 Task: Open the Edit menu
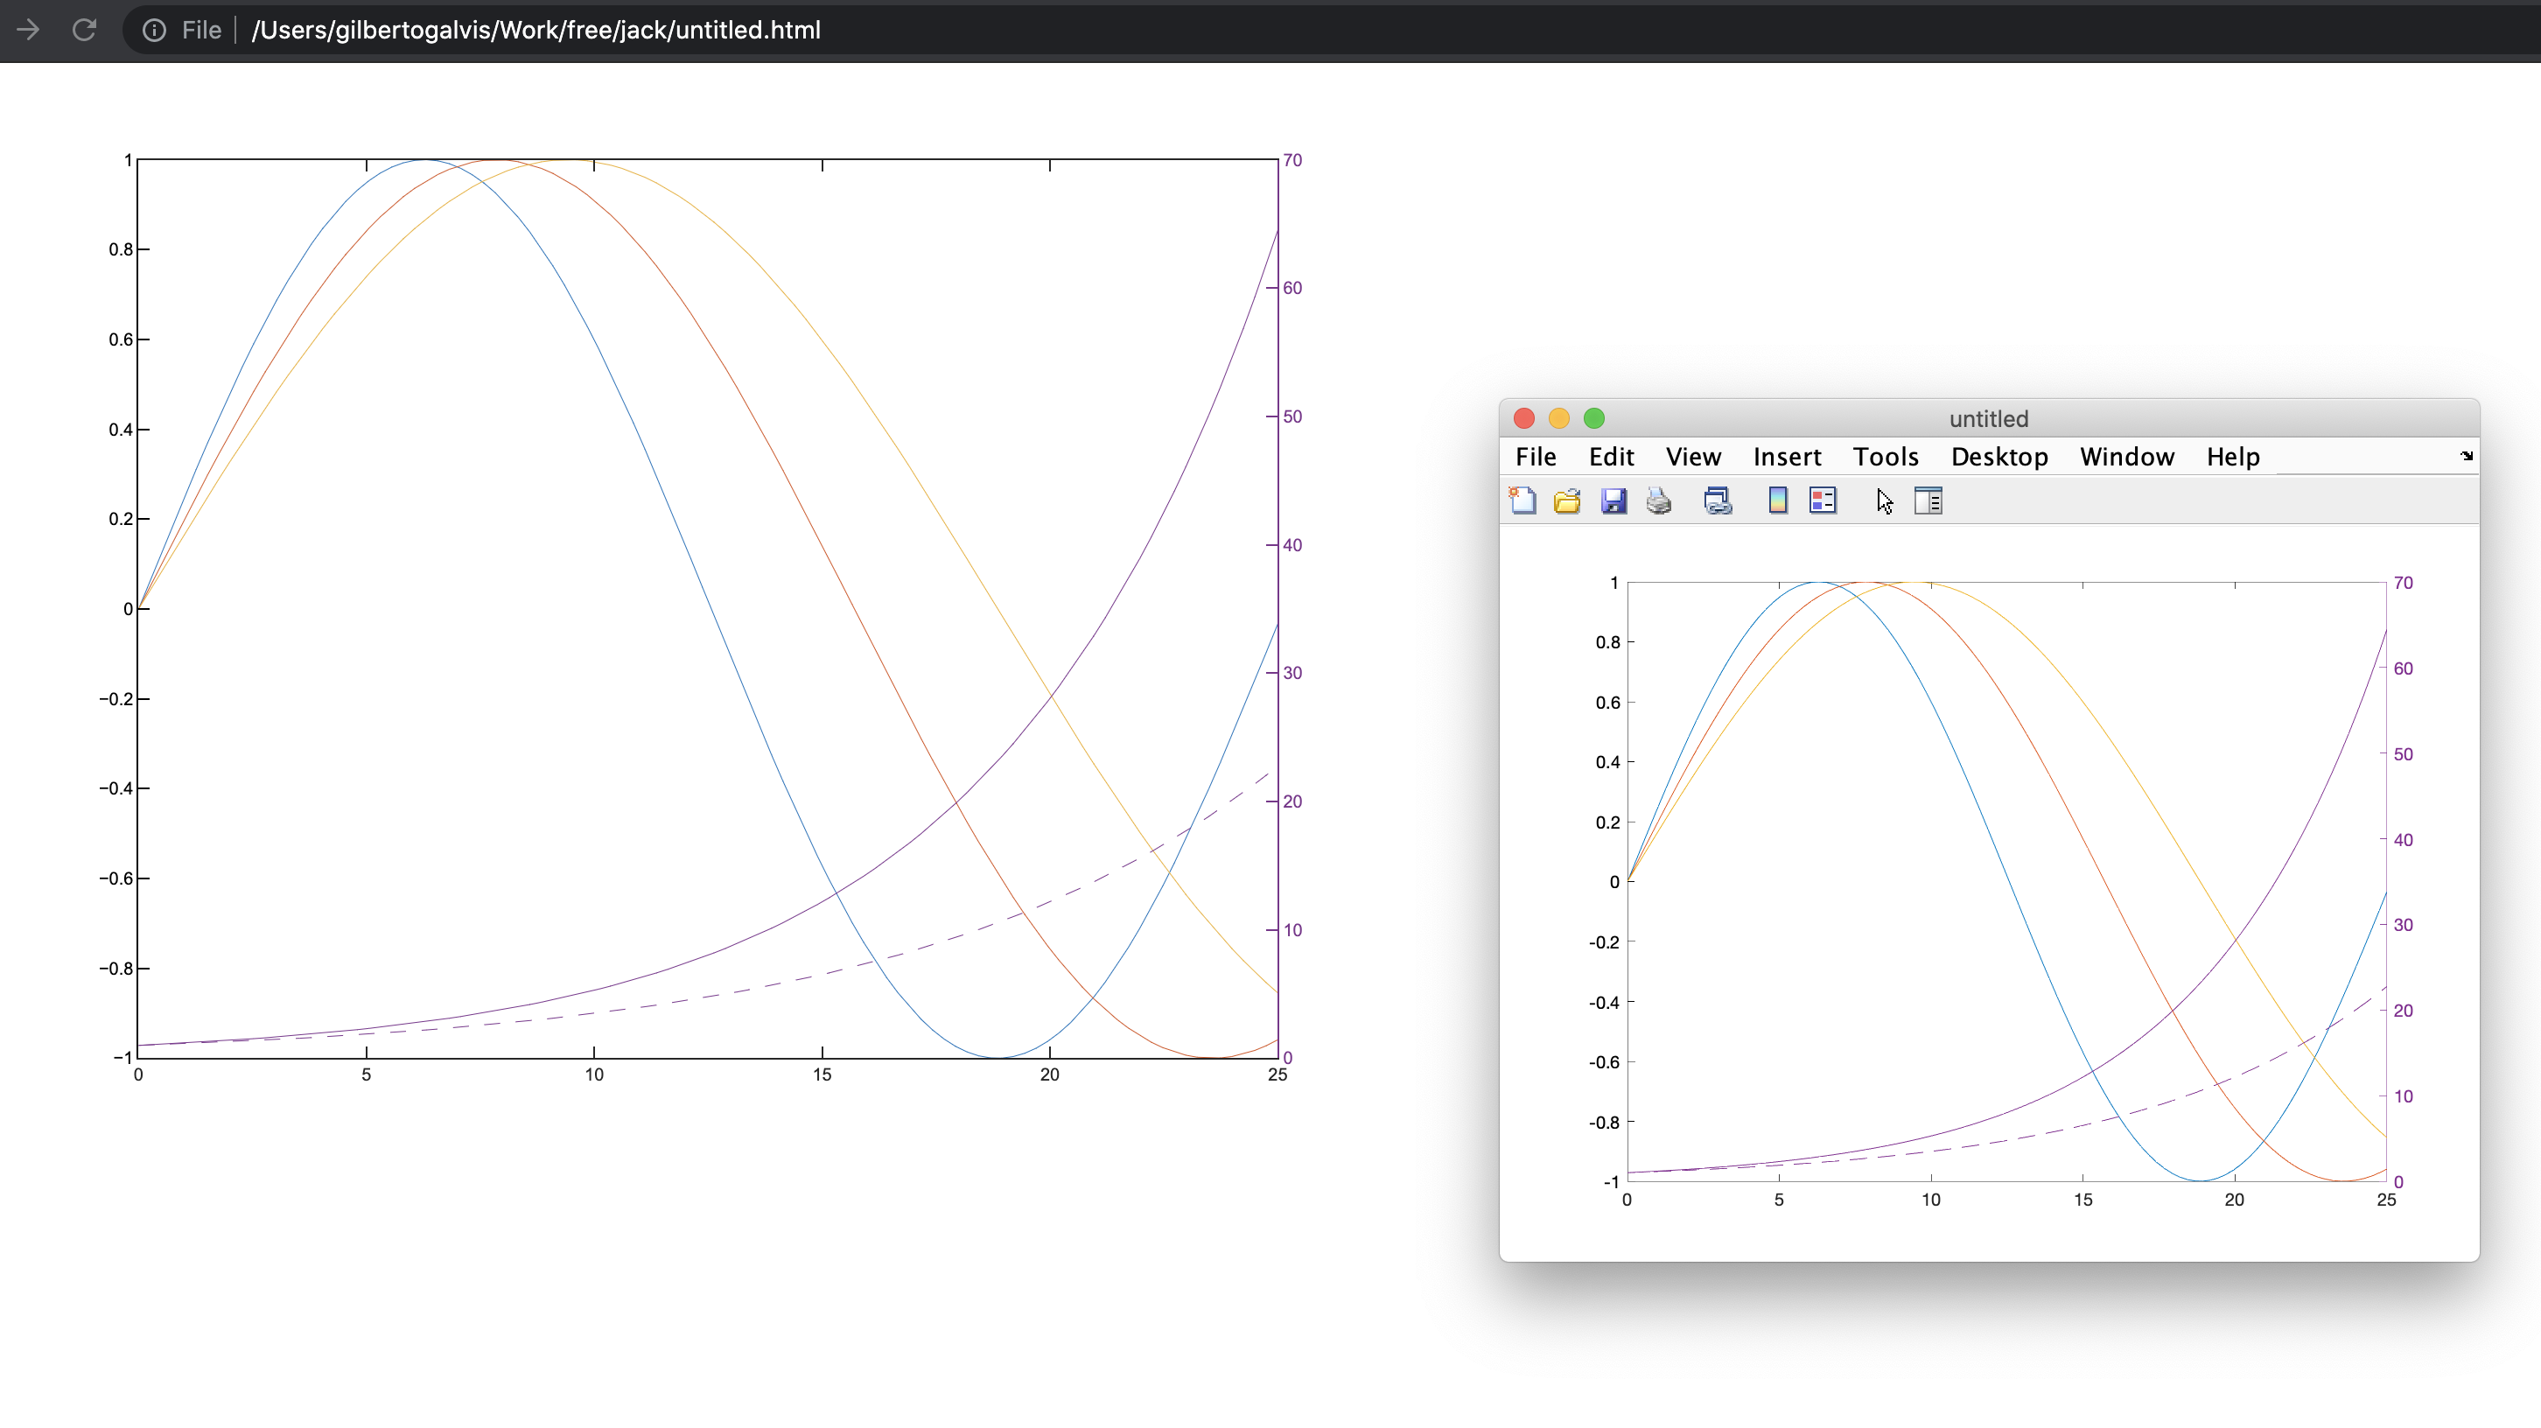(1611, 457)
